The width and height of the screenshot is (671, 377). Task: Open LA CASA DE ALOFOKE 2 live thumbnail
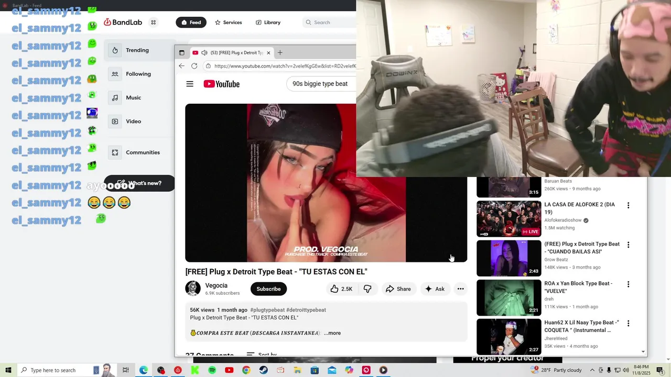(x=508, y=219)
